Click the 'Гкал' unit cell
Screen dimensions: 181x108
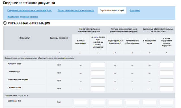tap(59, 102)
